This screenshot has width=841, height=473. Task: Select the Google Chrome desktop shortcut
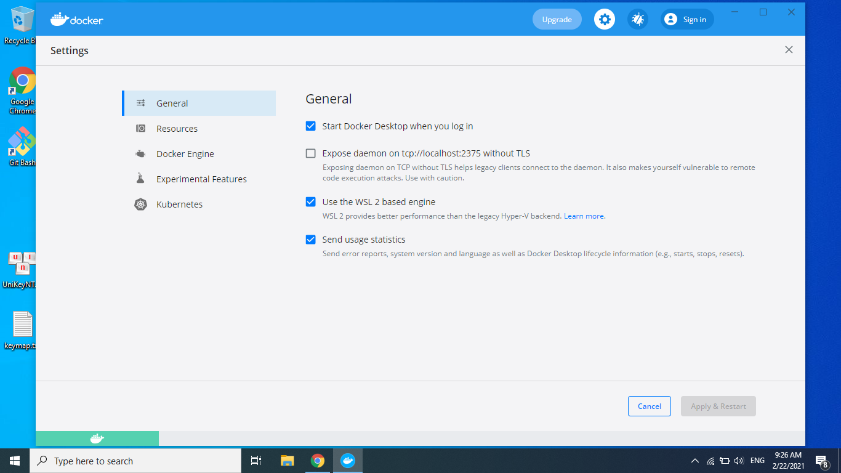coord(22,91)
